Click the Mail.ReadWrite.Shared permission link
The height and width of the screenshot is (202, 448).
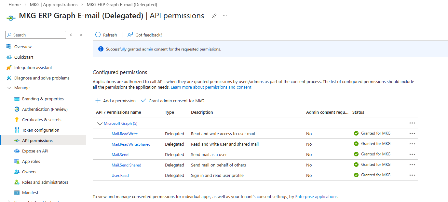tap(131, 144)
